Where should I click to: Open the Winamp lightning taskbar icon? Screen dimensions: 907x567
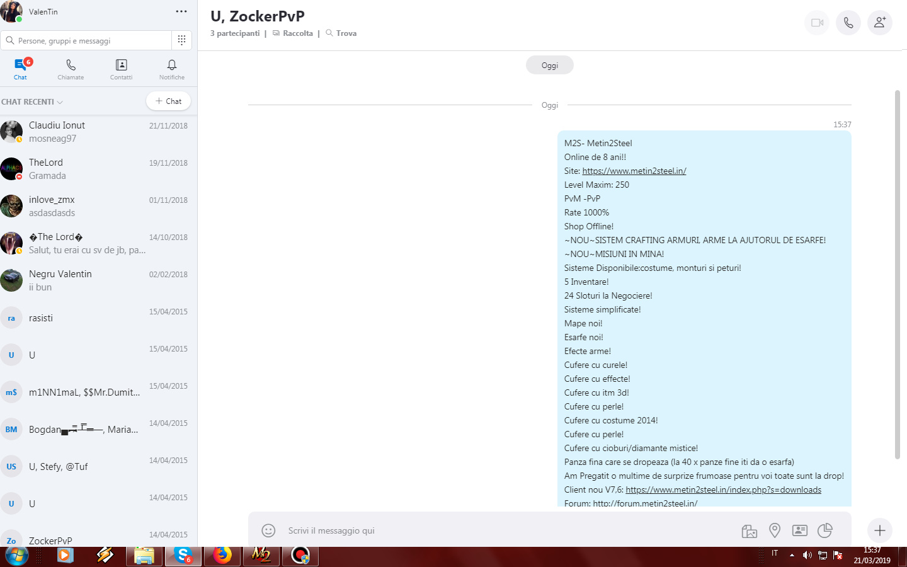tap(105, 556)
